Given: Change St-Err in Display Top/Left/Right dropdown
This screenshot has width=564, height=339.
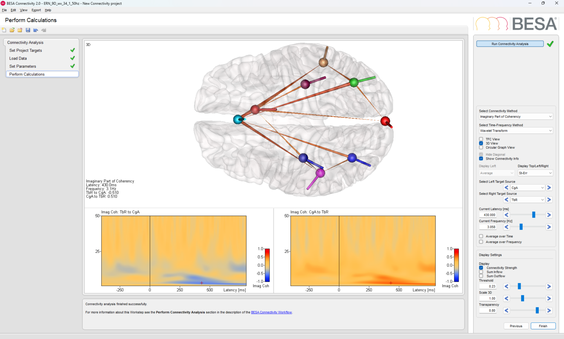Looking at the screenshot, I should pyautogui.click(x=535, y=173).
